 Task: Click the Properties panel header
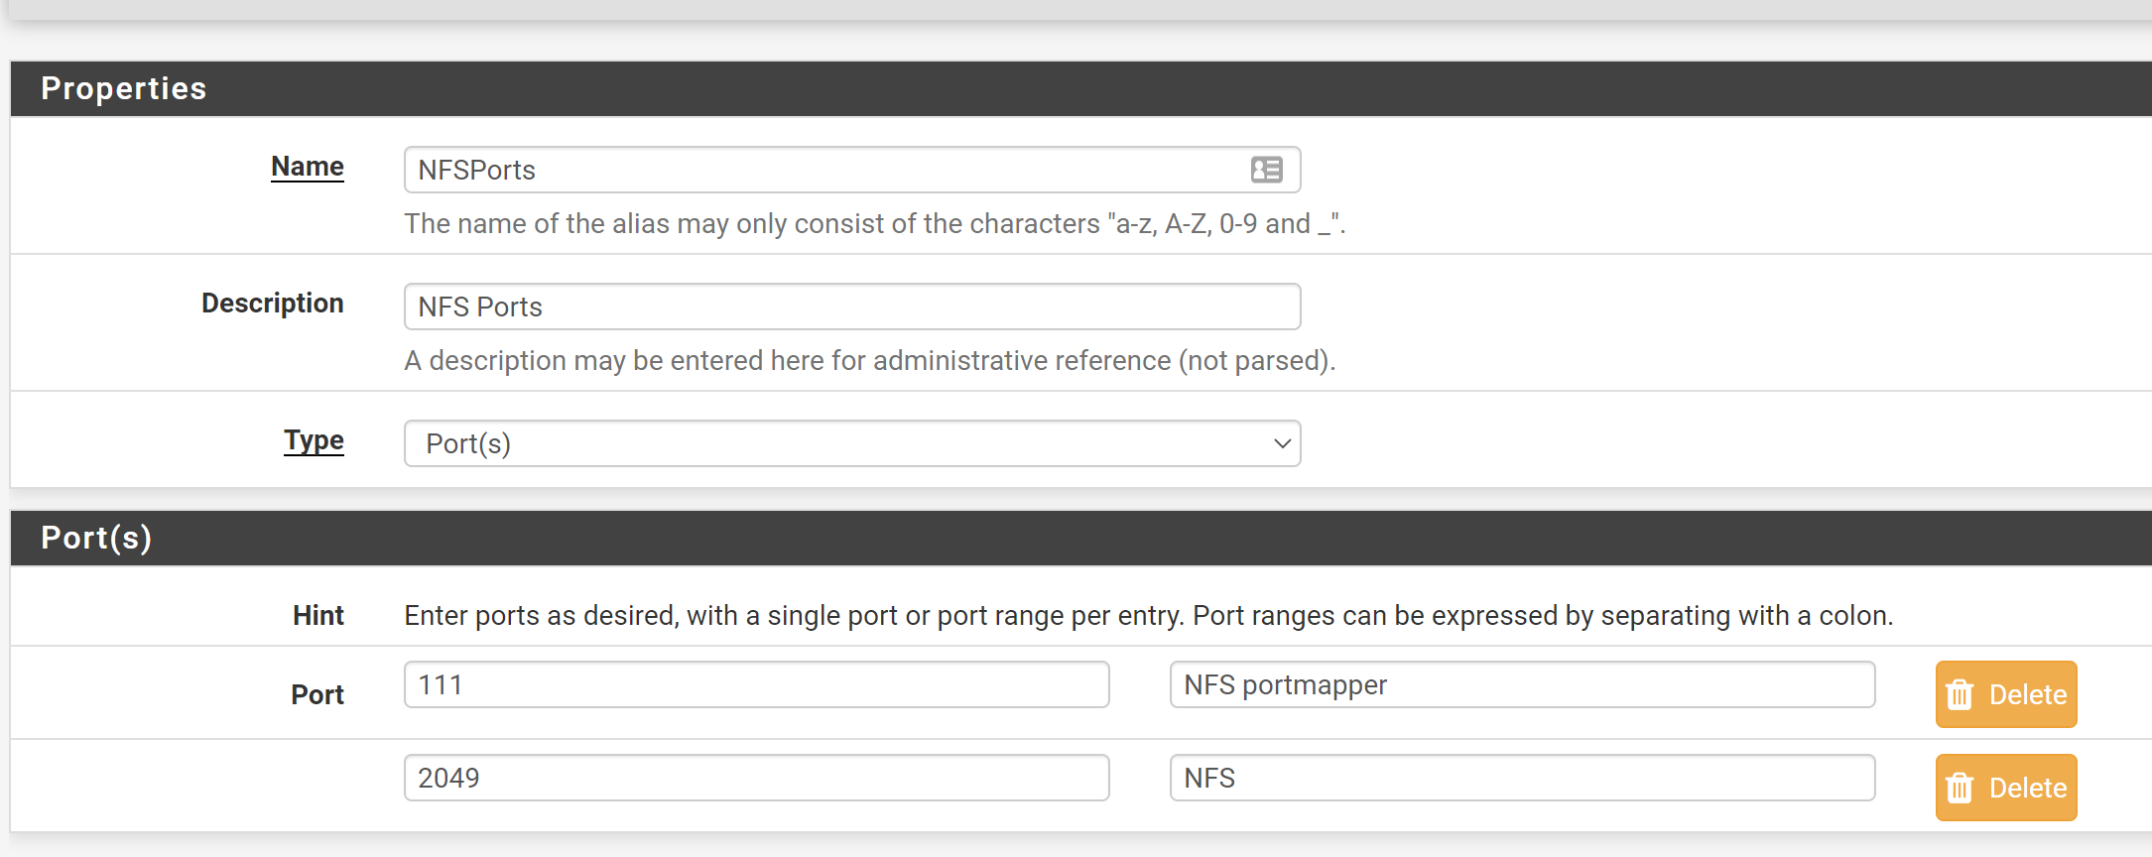pos(124,88)
